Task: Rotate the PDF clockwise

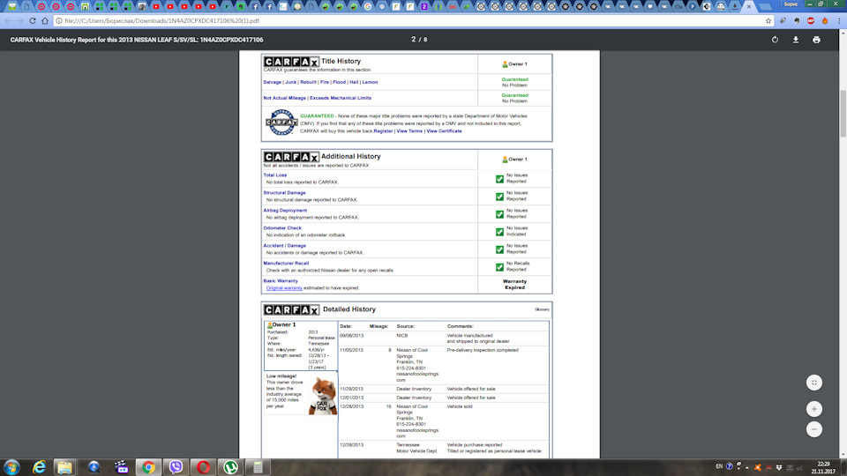Action: [x=775, y=40]
